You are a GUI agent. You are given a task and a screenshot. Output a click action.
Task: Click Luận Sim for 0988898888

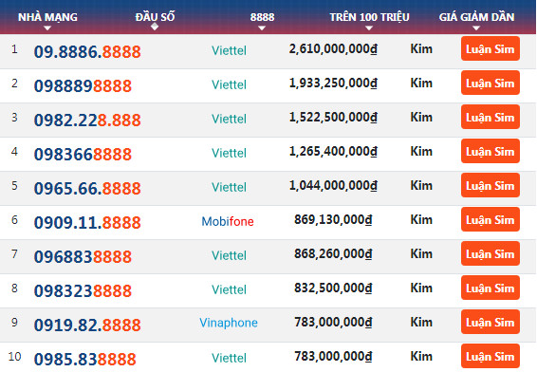[x=491, y=83]
